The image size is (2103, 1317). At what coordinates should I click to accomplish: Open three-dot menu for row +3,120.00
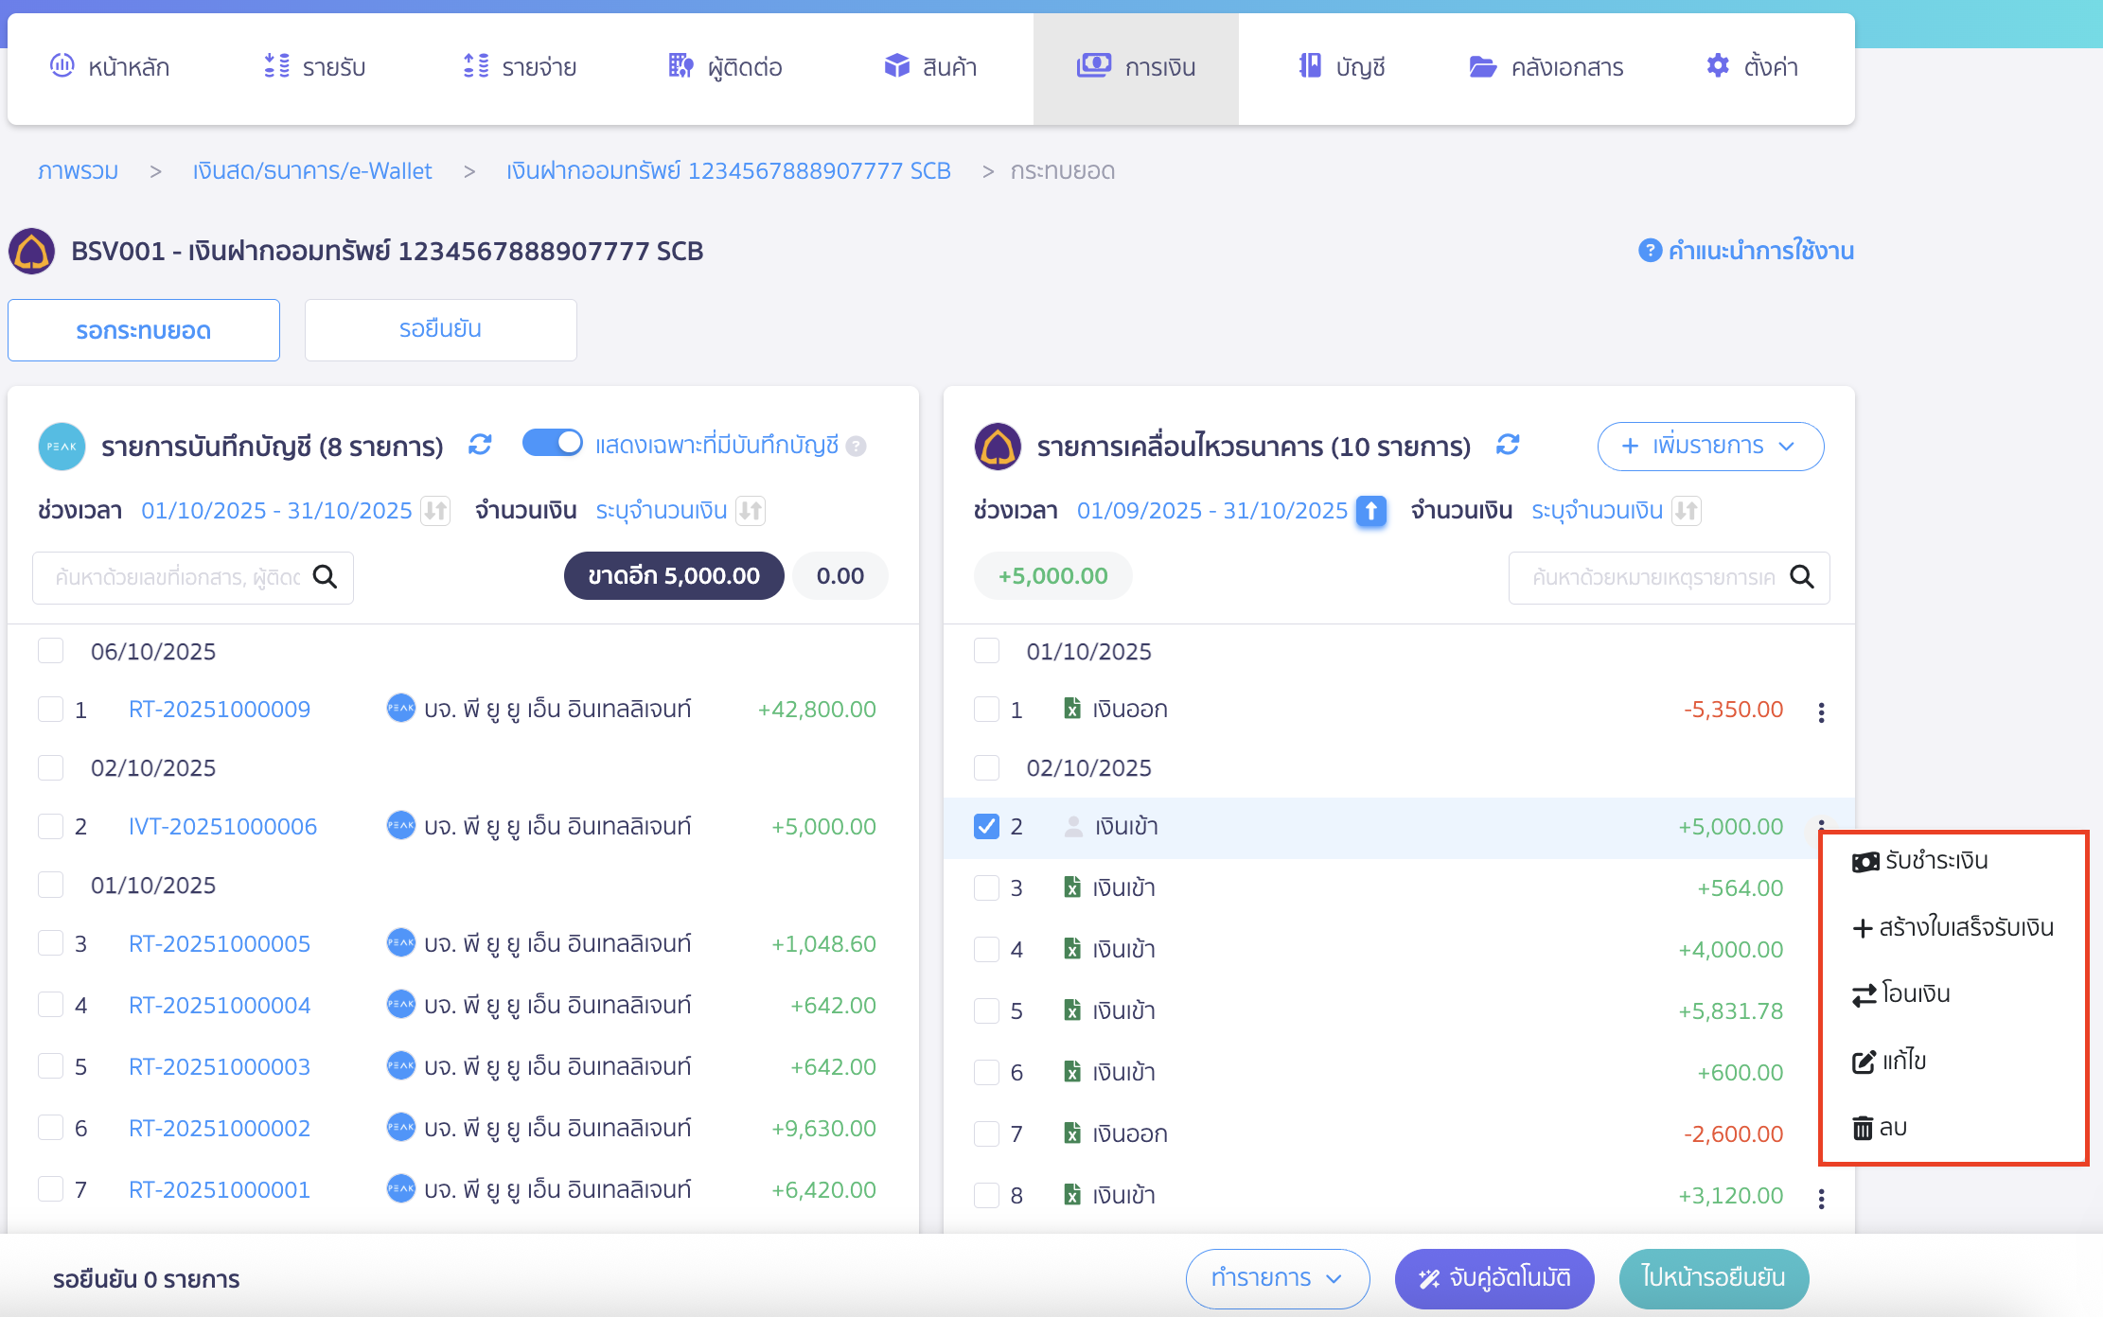pos(1821,1199)
